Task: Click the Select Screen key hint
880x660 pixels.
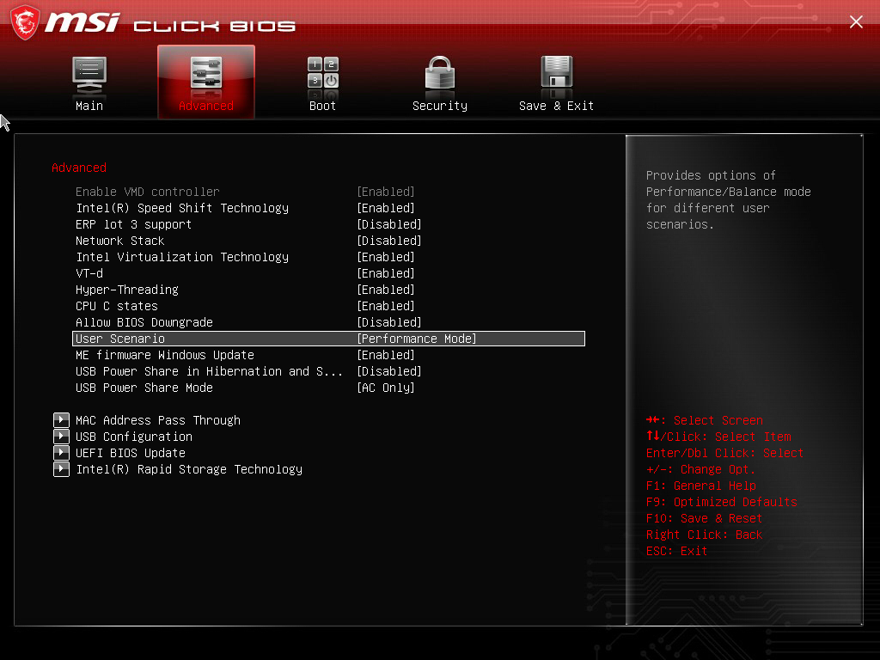Action: tap(704, 420)
